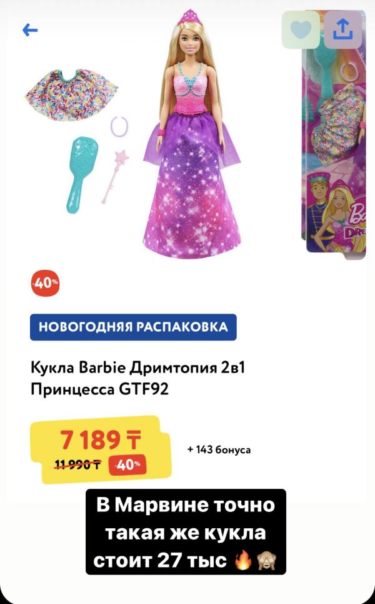View the packaged doll box photo

(x=334, y=133)
